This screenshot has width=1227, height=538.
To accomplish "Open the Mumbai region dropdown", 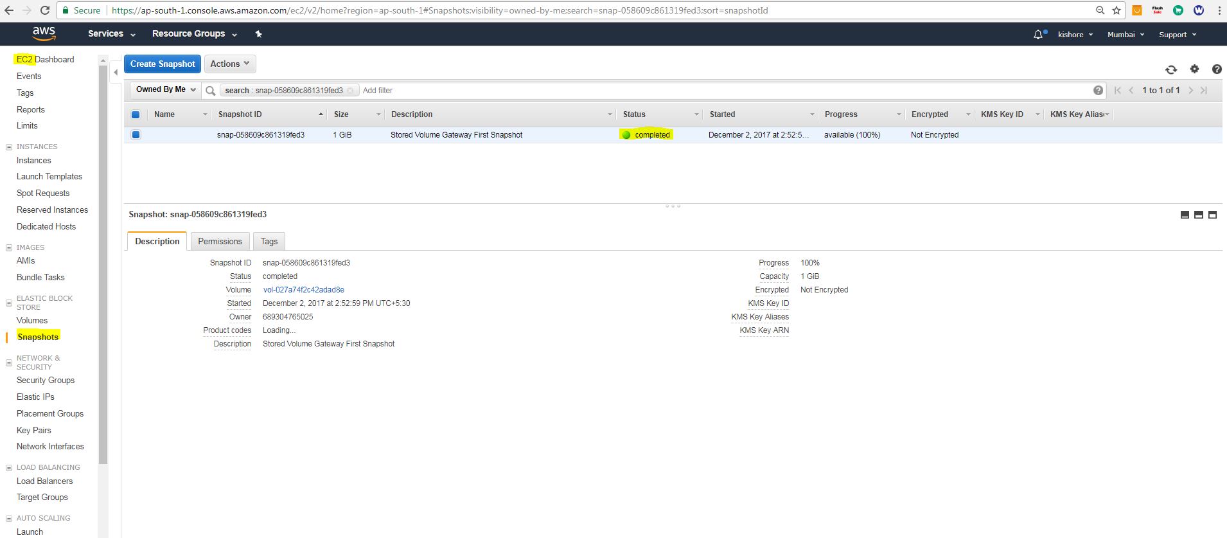I will click(1125, 35).
